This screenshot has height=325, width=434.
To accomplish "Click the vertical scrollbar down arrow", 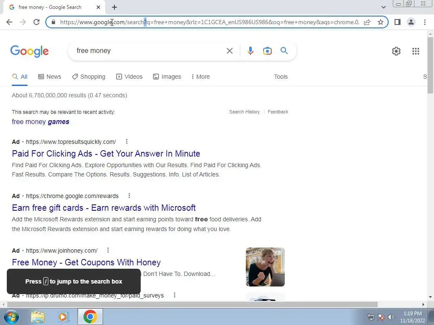I will (430, 297).
